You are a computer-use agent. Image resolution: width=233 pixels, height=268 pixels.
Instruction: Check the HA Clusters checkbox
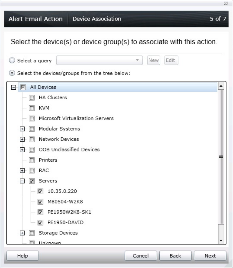pos(32,98)
